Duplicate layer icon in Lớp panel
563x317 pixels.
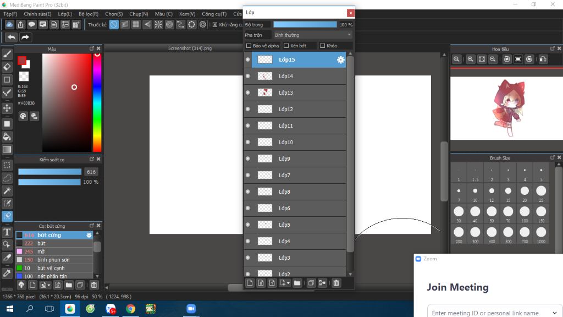(x=311, y=283)
